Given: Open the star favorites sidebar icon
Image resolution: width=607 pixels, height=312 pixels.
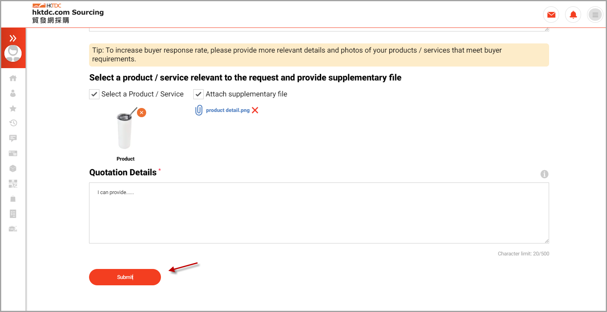Looking at the screenshot, I should click(x=13, y=108).
